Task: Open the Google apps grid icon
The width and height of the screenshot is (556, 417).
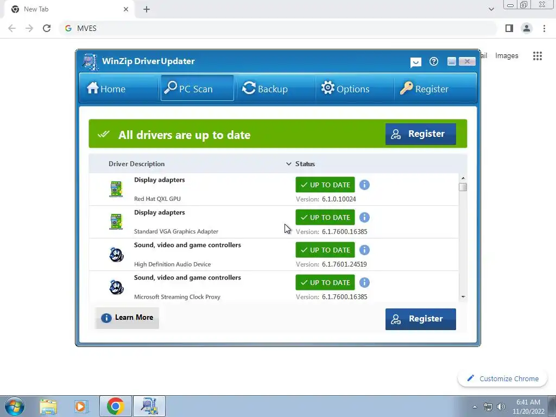Action: tap(537, 56)
